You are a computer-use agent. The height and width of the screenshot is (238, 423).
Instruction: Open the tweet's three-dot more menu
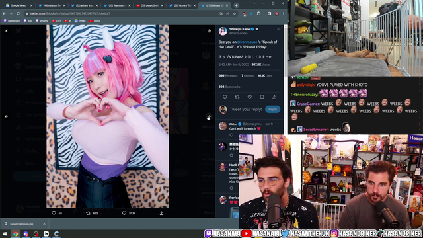pyautogui.click(x=279, y=29)
